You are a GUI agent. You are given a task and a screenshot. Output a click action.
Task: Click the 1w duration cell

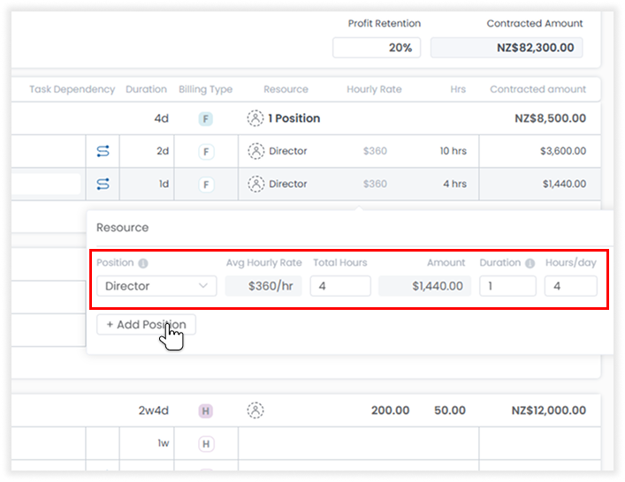(164, 443)
